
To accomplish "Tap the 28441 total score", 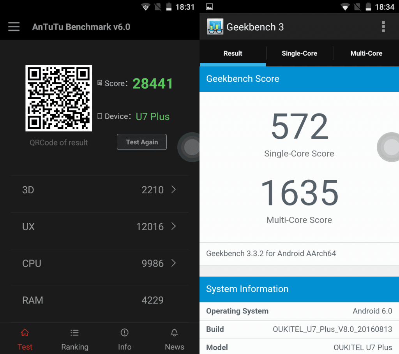I will (x=153, y=84).
